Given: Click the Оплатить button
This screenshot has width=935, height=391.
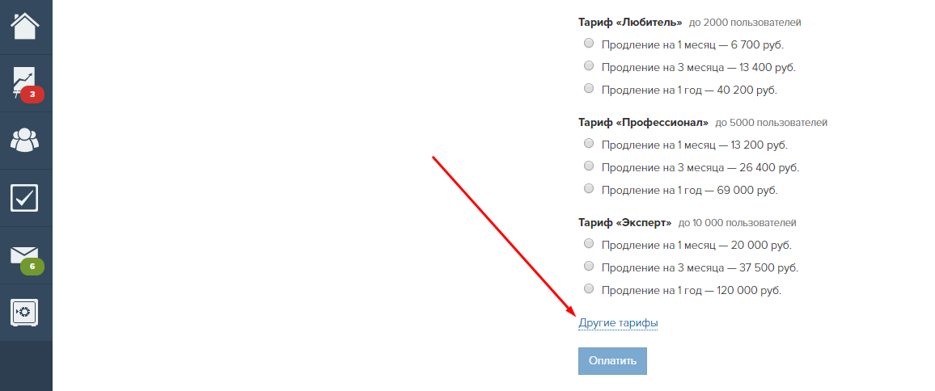Looking at the screenshot, I should tap(612, 360).
